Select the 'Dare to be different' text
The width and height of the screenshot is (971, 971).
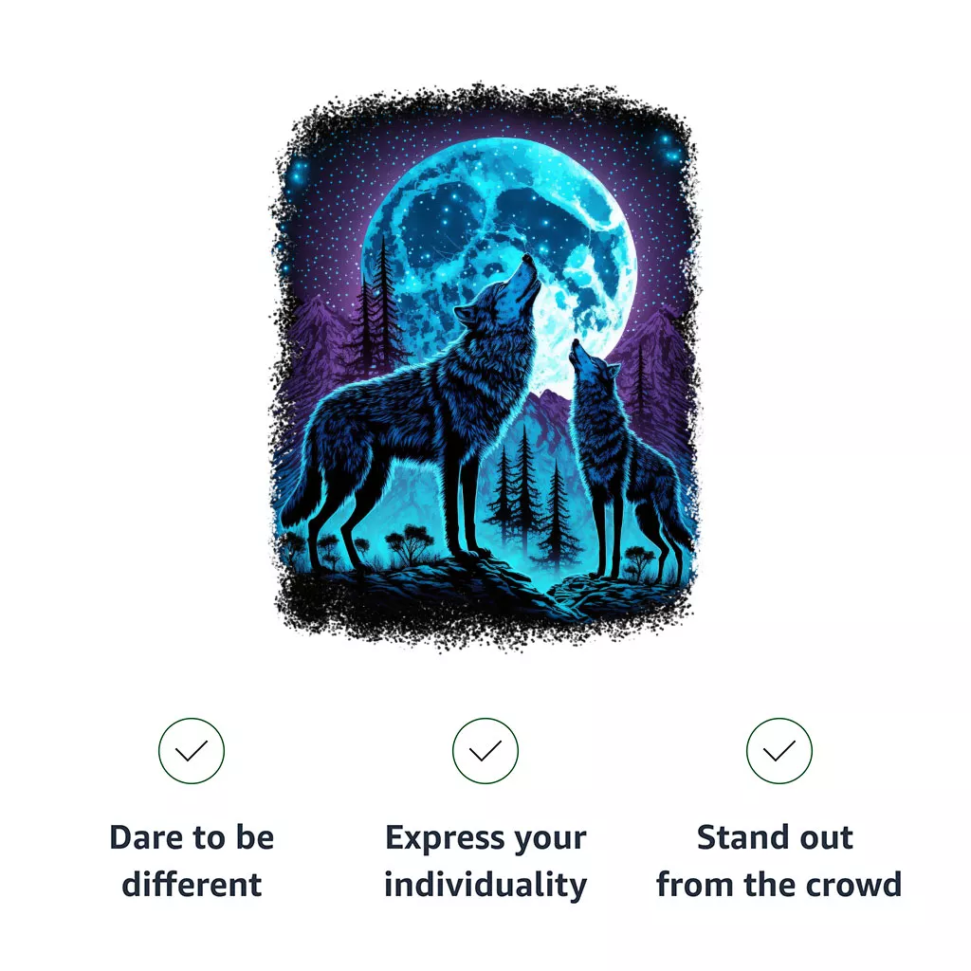point(192,861)
